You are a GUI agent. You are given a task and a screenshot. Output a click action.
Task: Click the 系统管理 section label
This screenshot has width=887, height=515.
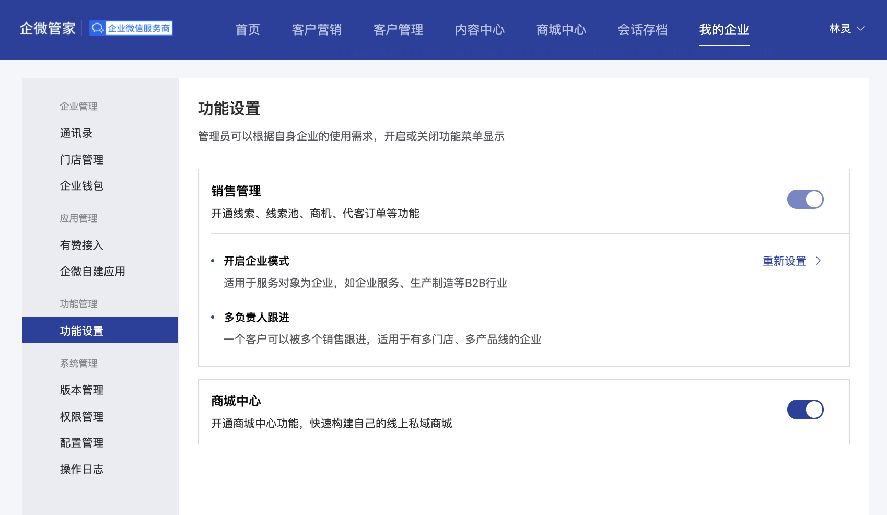[x=78, y=363]
